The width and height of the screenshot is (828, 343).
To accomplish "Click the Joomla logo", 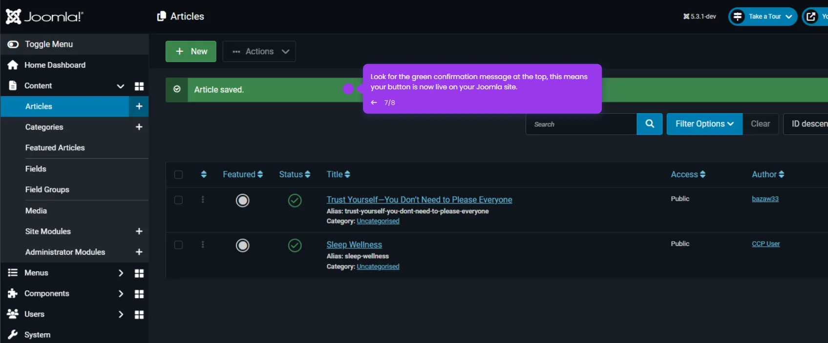I will click(x=44, y=17).
